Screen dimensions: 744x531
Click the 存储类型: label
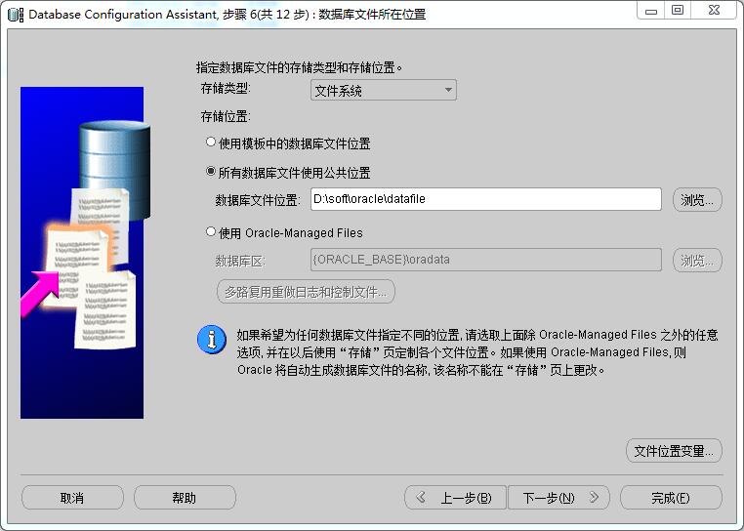click(x=226, y=88)
